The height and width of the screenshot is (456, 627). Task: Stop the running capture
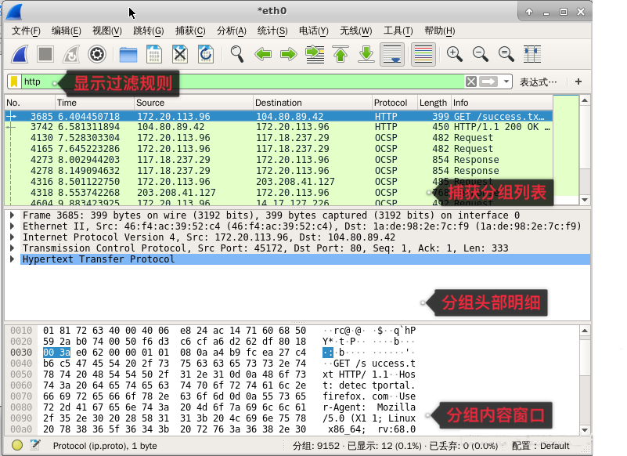(45, 54)
